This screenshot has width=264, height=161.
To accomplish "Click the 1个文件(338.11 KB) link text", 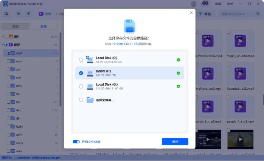I will tap(125, 44).
